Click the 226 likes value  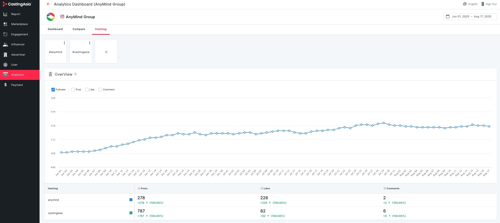(264, 198)
